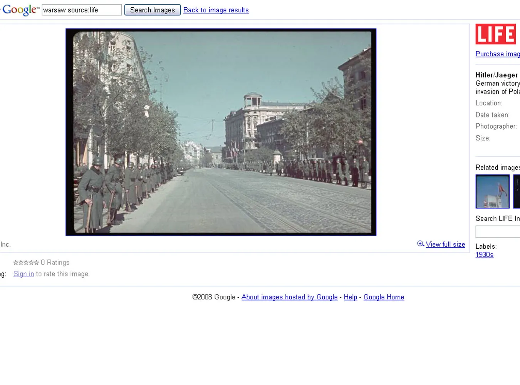Click the middle (third) rating star

pyautogui.click(x=26, y=263)
